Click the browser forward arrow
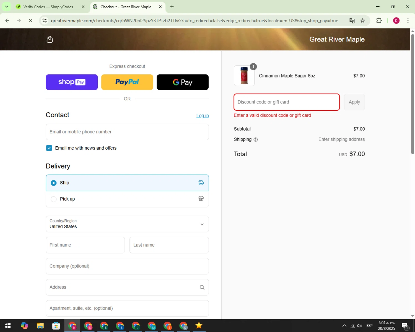This screenshot has width=415, height=332. click(19, 20)
